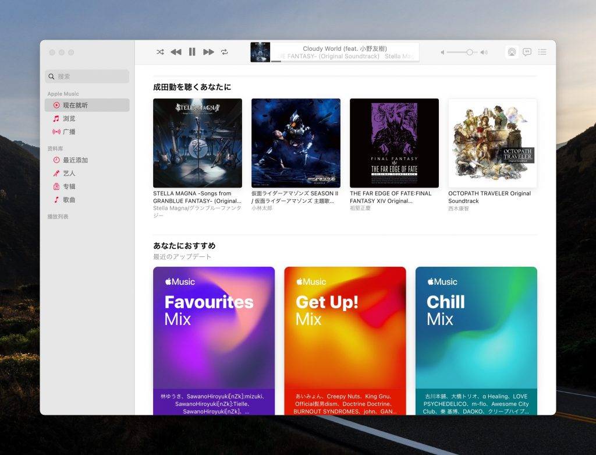Open OCTOPATH TRAVELER Original Soundtrack album

(492, 143)
